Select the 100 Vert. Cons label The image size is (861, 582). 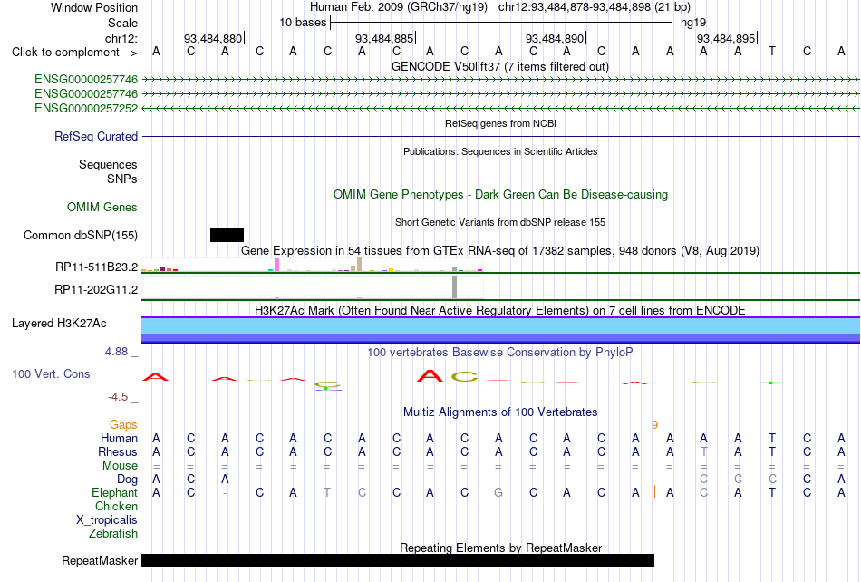tap(51, 373)
